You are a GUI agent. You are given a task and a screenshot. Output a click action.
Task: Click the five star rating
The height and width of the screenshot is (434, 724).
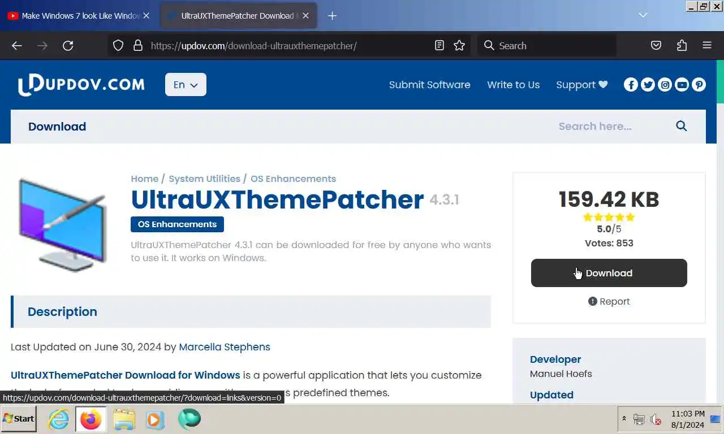point(609,218)
